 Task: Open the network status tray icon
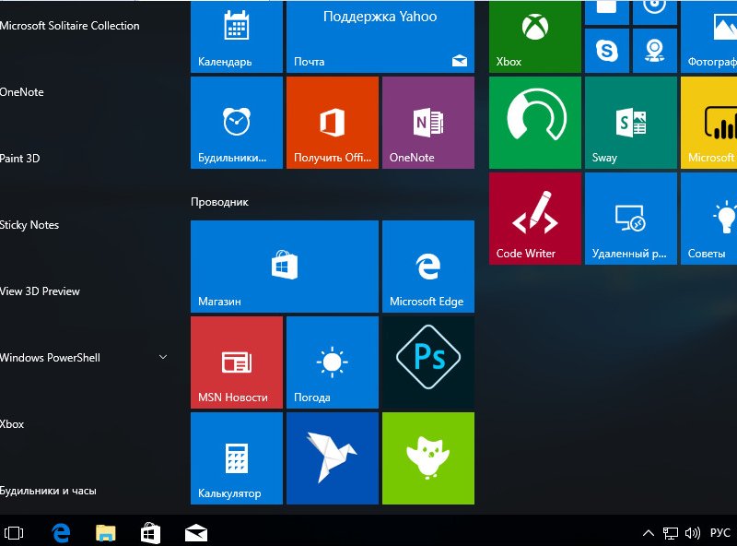tap(671, 533)
